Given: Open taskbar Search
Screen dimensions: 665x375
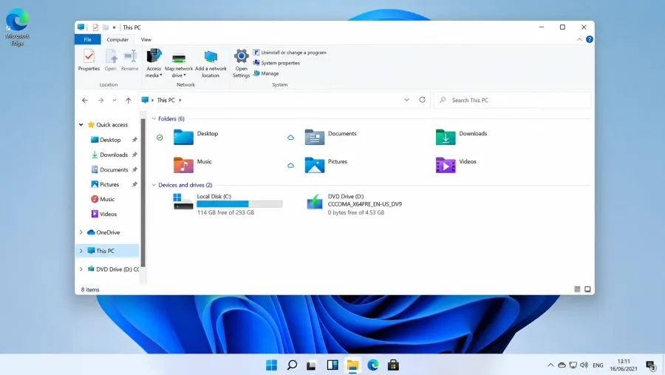Looking at the screenshot, I should point(292,365).
